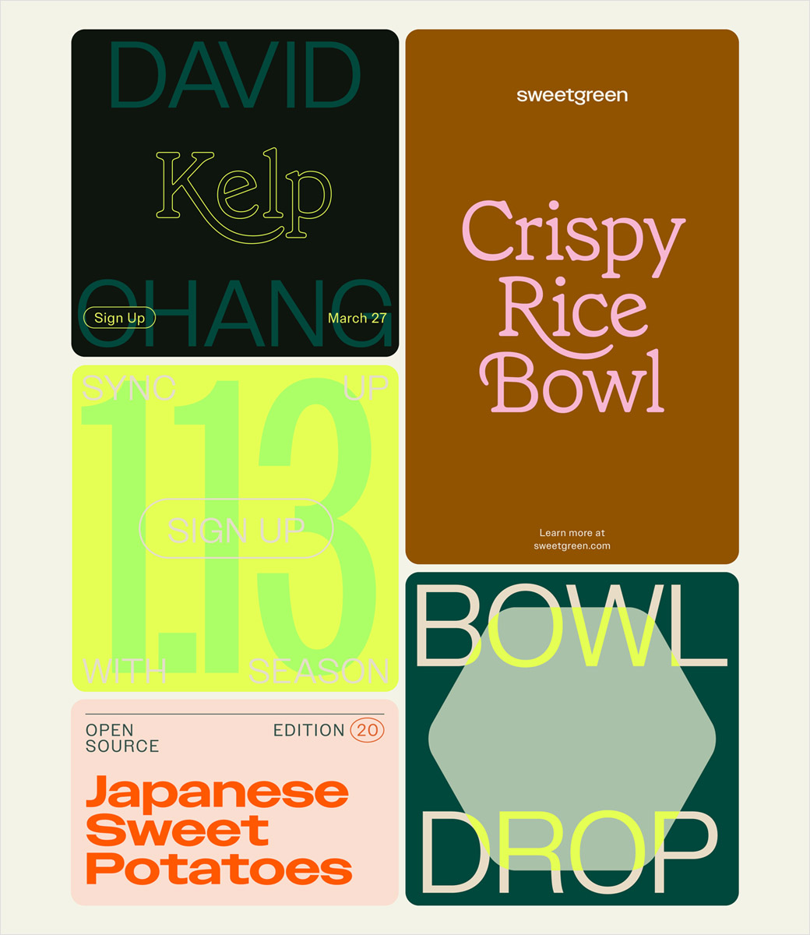810x935 pixels.
Task: Select the Japanese Sweet Potatoes headline
Action: click(x=218, y=830)
